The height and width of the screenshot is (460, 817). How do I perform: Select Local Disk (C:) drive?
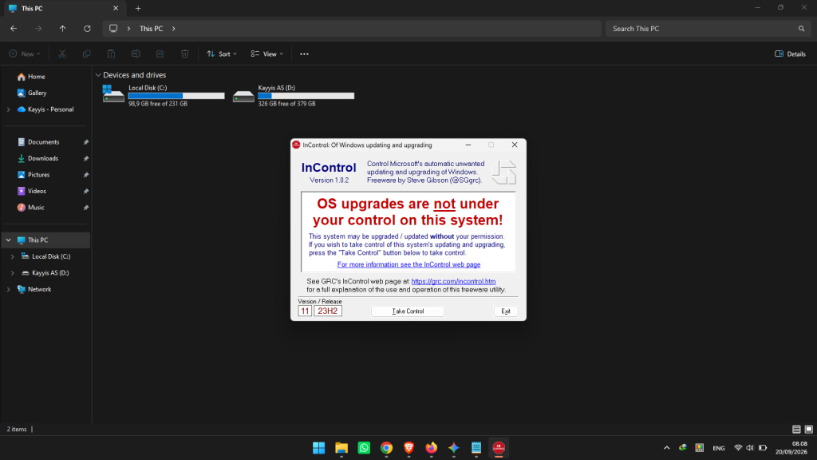164,96
